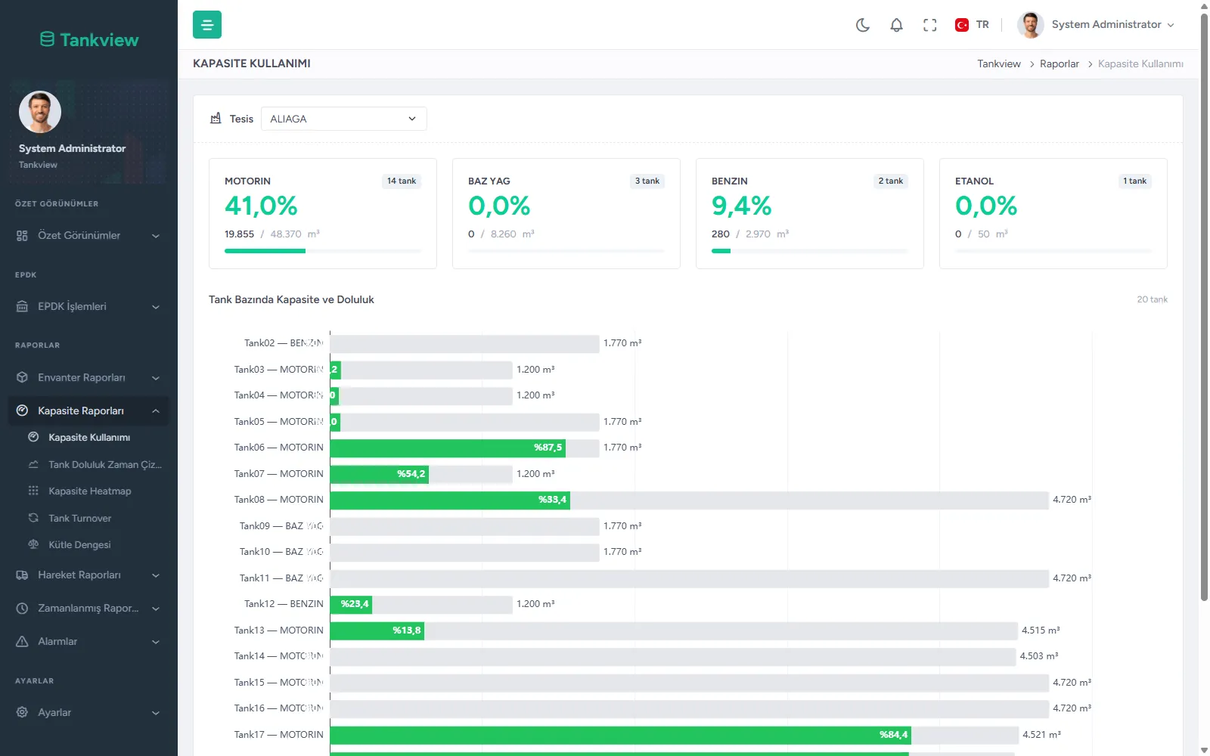Click the 14 tank badge
This screenshot has height=756, width=1210.
[x=402, y=181]
